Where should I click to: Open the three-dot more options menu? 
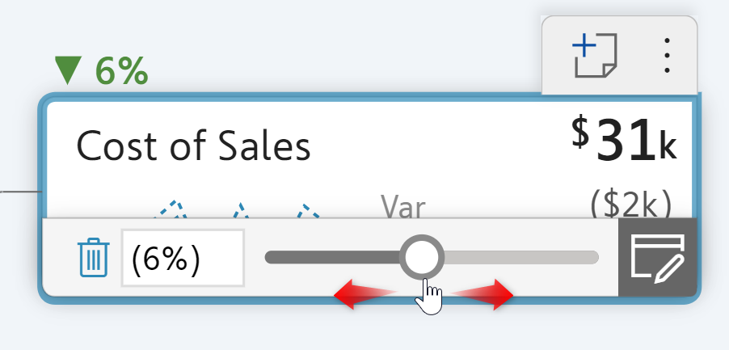point(667,56)
